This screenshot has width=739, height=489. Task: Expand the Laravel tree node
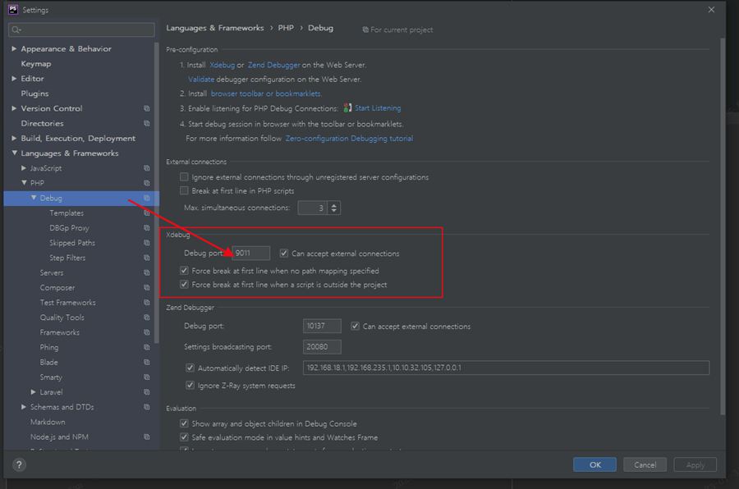click(34, 392)
